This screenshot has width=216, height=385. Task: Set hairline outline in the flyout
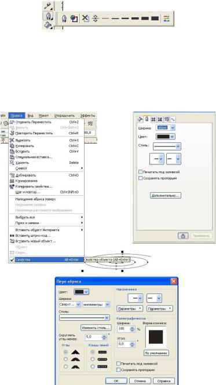pos(96,19)
